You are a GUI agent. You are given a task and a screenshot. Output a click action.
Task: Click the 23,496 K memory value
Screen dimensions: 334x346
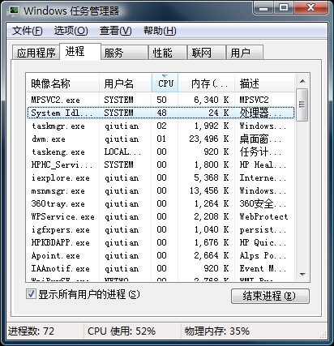pyautogui.click(x=209, y=139)
